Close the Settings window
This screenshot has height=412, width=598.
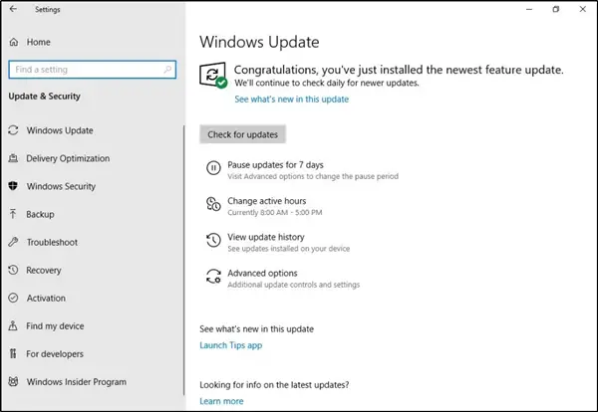click(583, 9)
